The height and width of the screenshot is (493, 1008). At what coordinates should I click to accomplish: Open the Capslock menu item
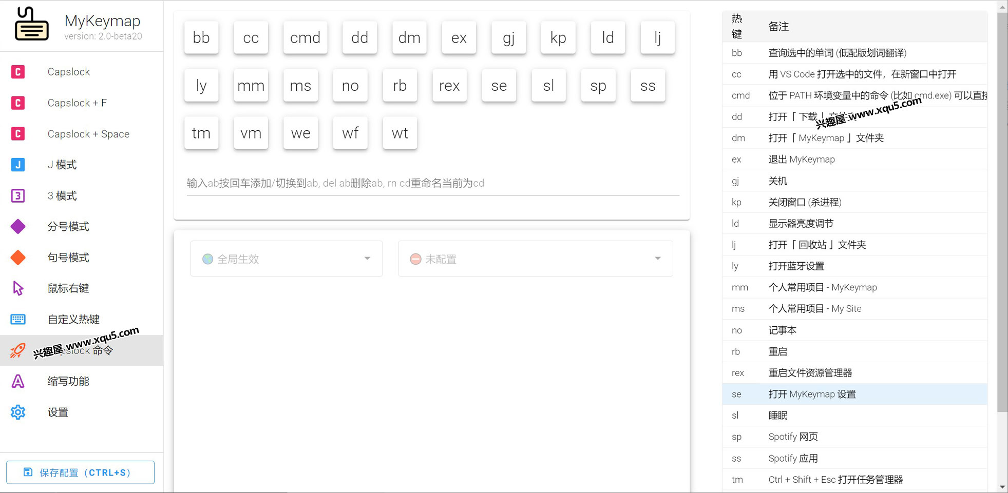(x=82, y=72)
